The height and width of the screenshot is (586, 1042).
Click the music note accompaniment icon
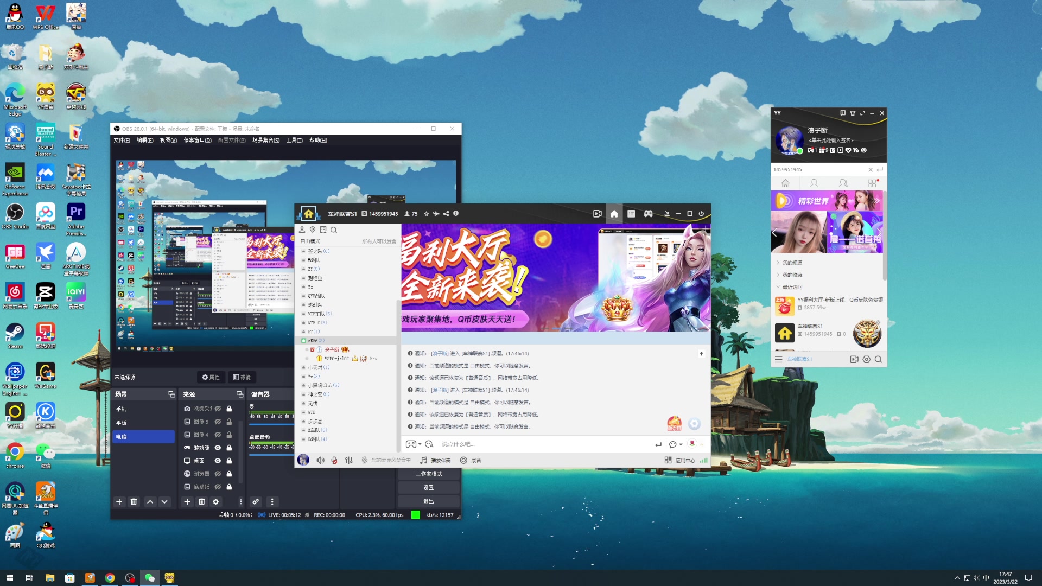pyautogui.click(x=423, y=460)
